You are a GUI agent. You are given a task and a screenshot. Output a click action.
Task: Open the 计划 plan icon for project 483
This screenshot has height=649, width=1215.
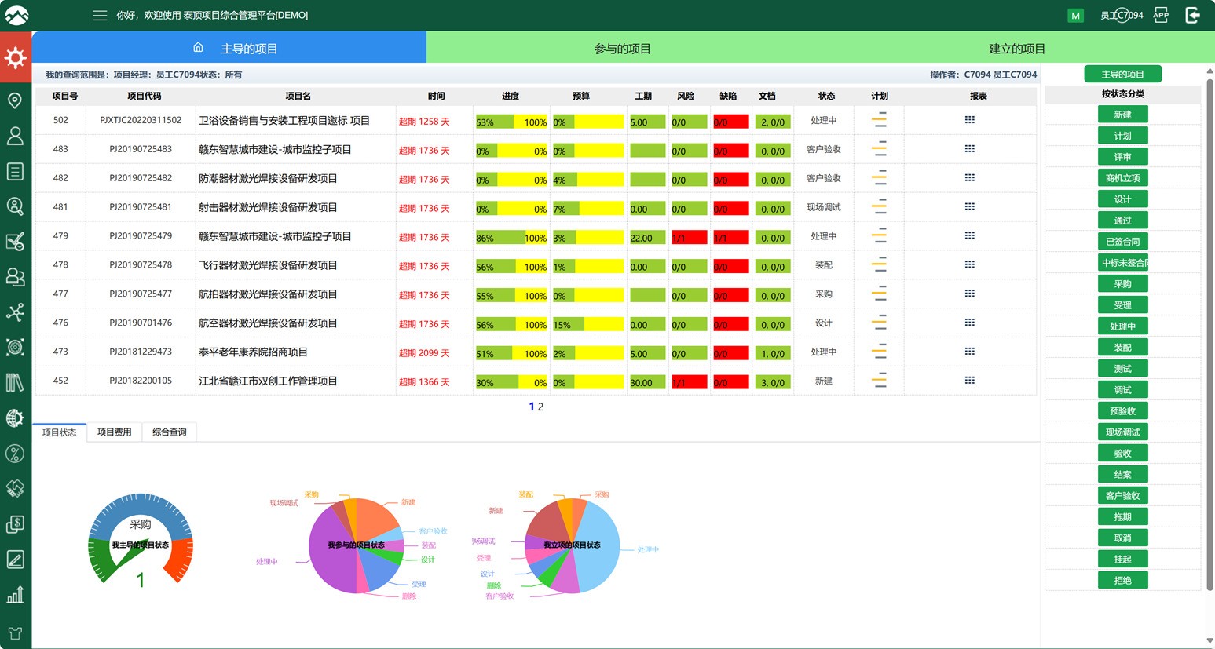click(x=879, y=149)
